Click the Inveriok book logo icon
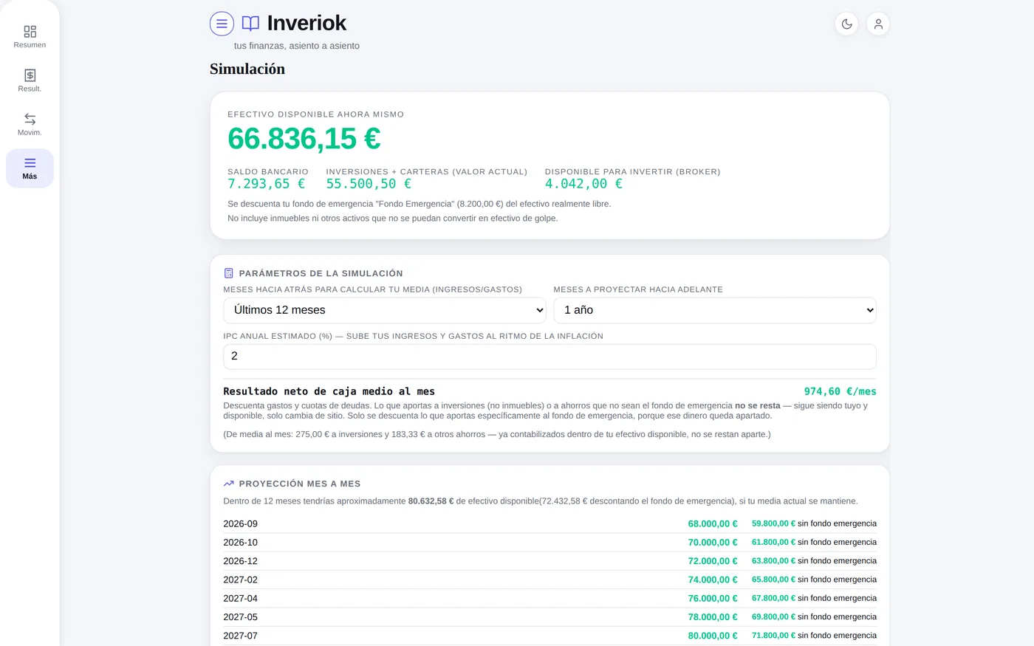Viewport: 1034px width, 646px height. (250, 24)
